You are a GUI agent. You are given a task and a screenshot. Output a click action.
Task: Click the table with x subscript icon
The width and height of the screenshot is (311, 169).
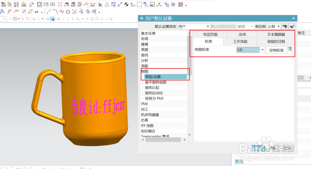[100, 4]
